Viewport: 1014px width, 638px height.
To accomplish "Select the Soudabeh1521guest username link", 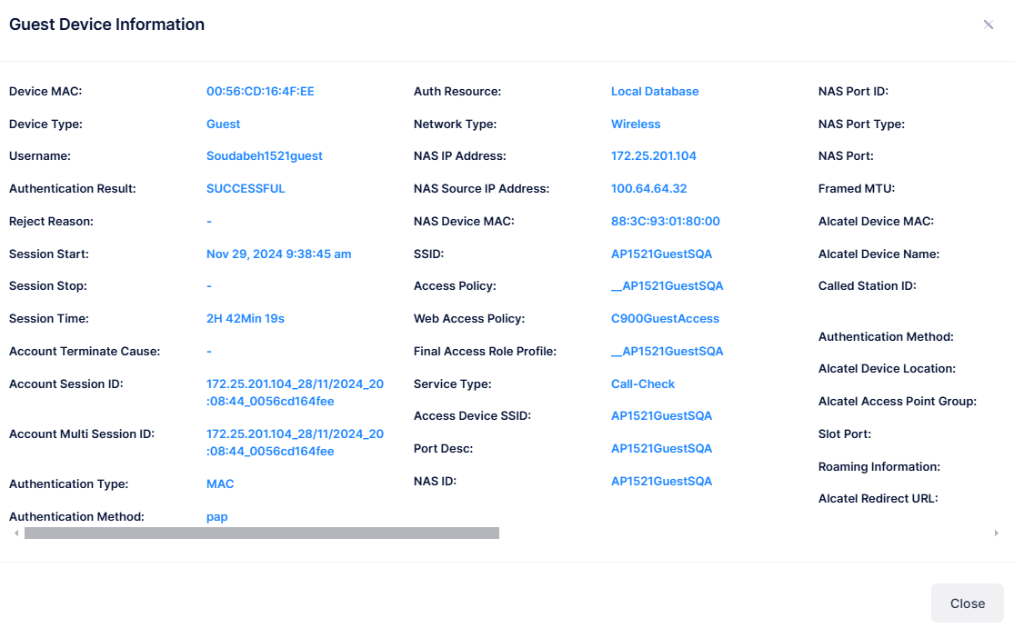I will 264,155.
